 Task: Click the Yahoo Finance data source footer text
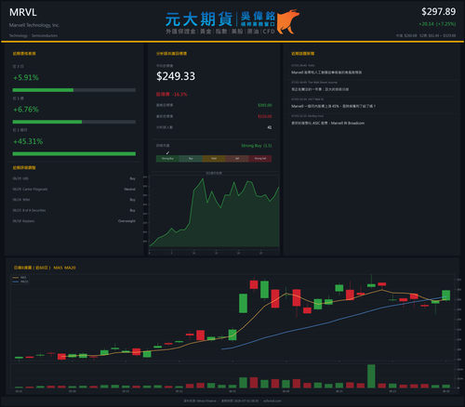(x=200, y=400)
